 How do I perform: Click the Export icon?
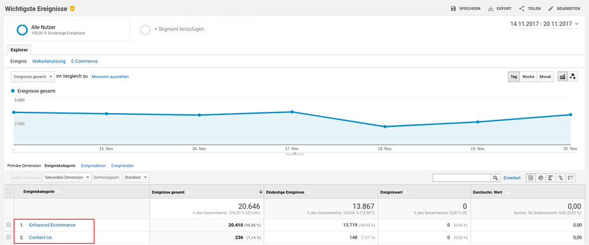491,9
